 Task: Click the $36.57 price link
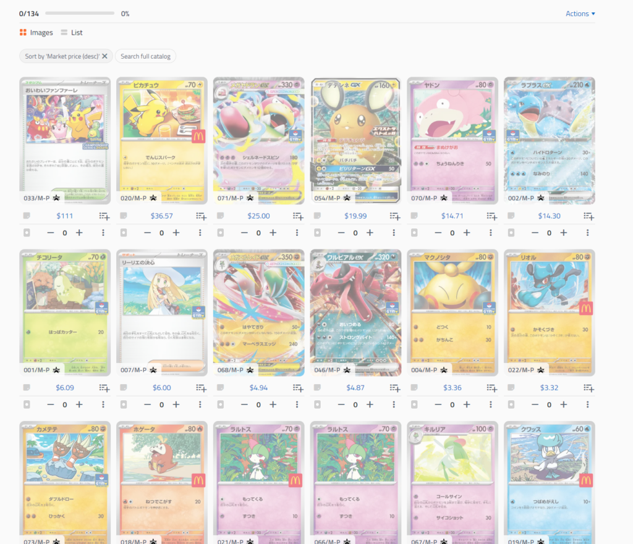tap(161, 216)
